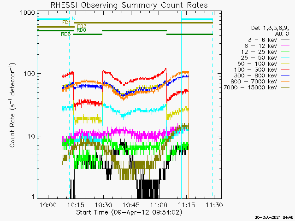Select the '800 - 7000 keV' legend label
This screenshot has width=295, height=221.
pos(254,81)
